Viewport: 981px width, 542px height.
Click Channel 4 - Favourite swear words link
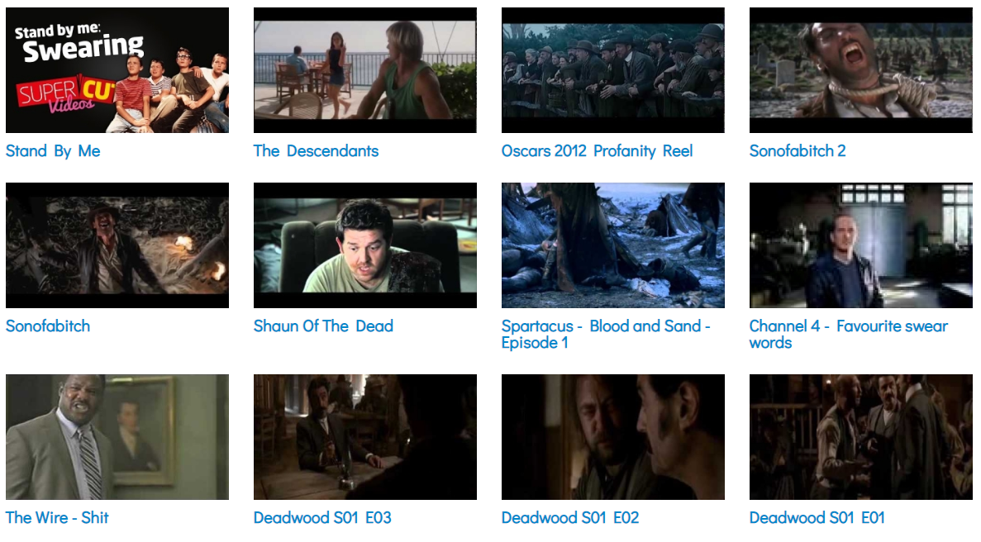pos(849,335)
